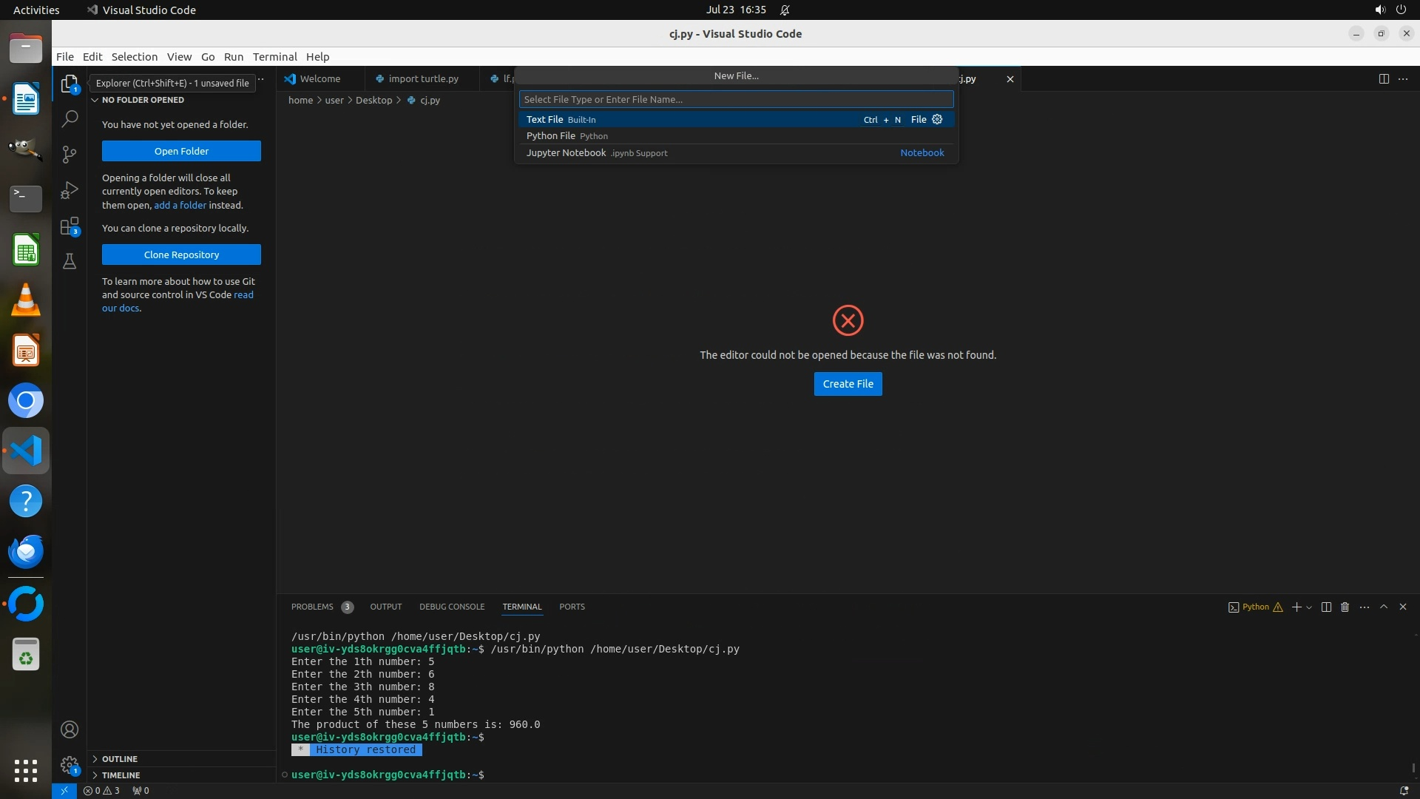Open the Manage gear in activity bar
This screenshot has height=799, width=1420.
[70, 765]
